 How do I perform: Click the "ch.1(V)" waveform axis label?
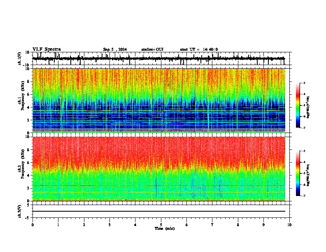(20, 58)
